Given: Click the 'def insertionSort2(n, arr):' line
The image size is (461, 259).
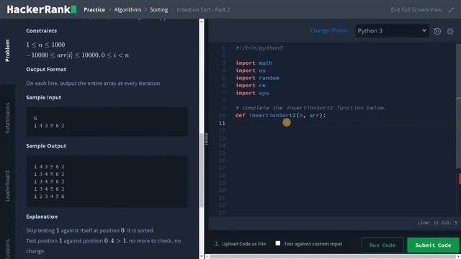Looking at the screenshot, I should tap(280, 115).
